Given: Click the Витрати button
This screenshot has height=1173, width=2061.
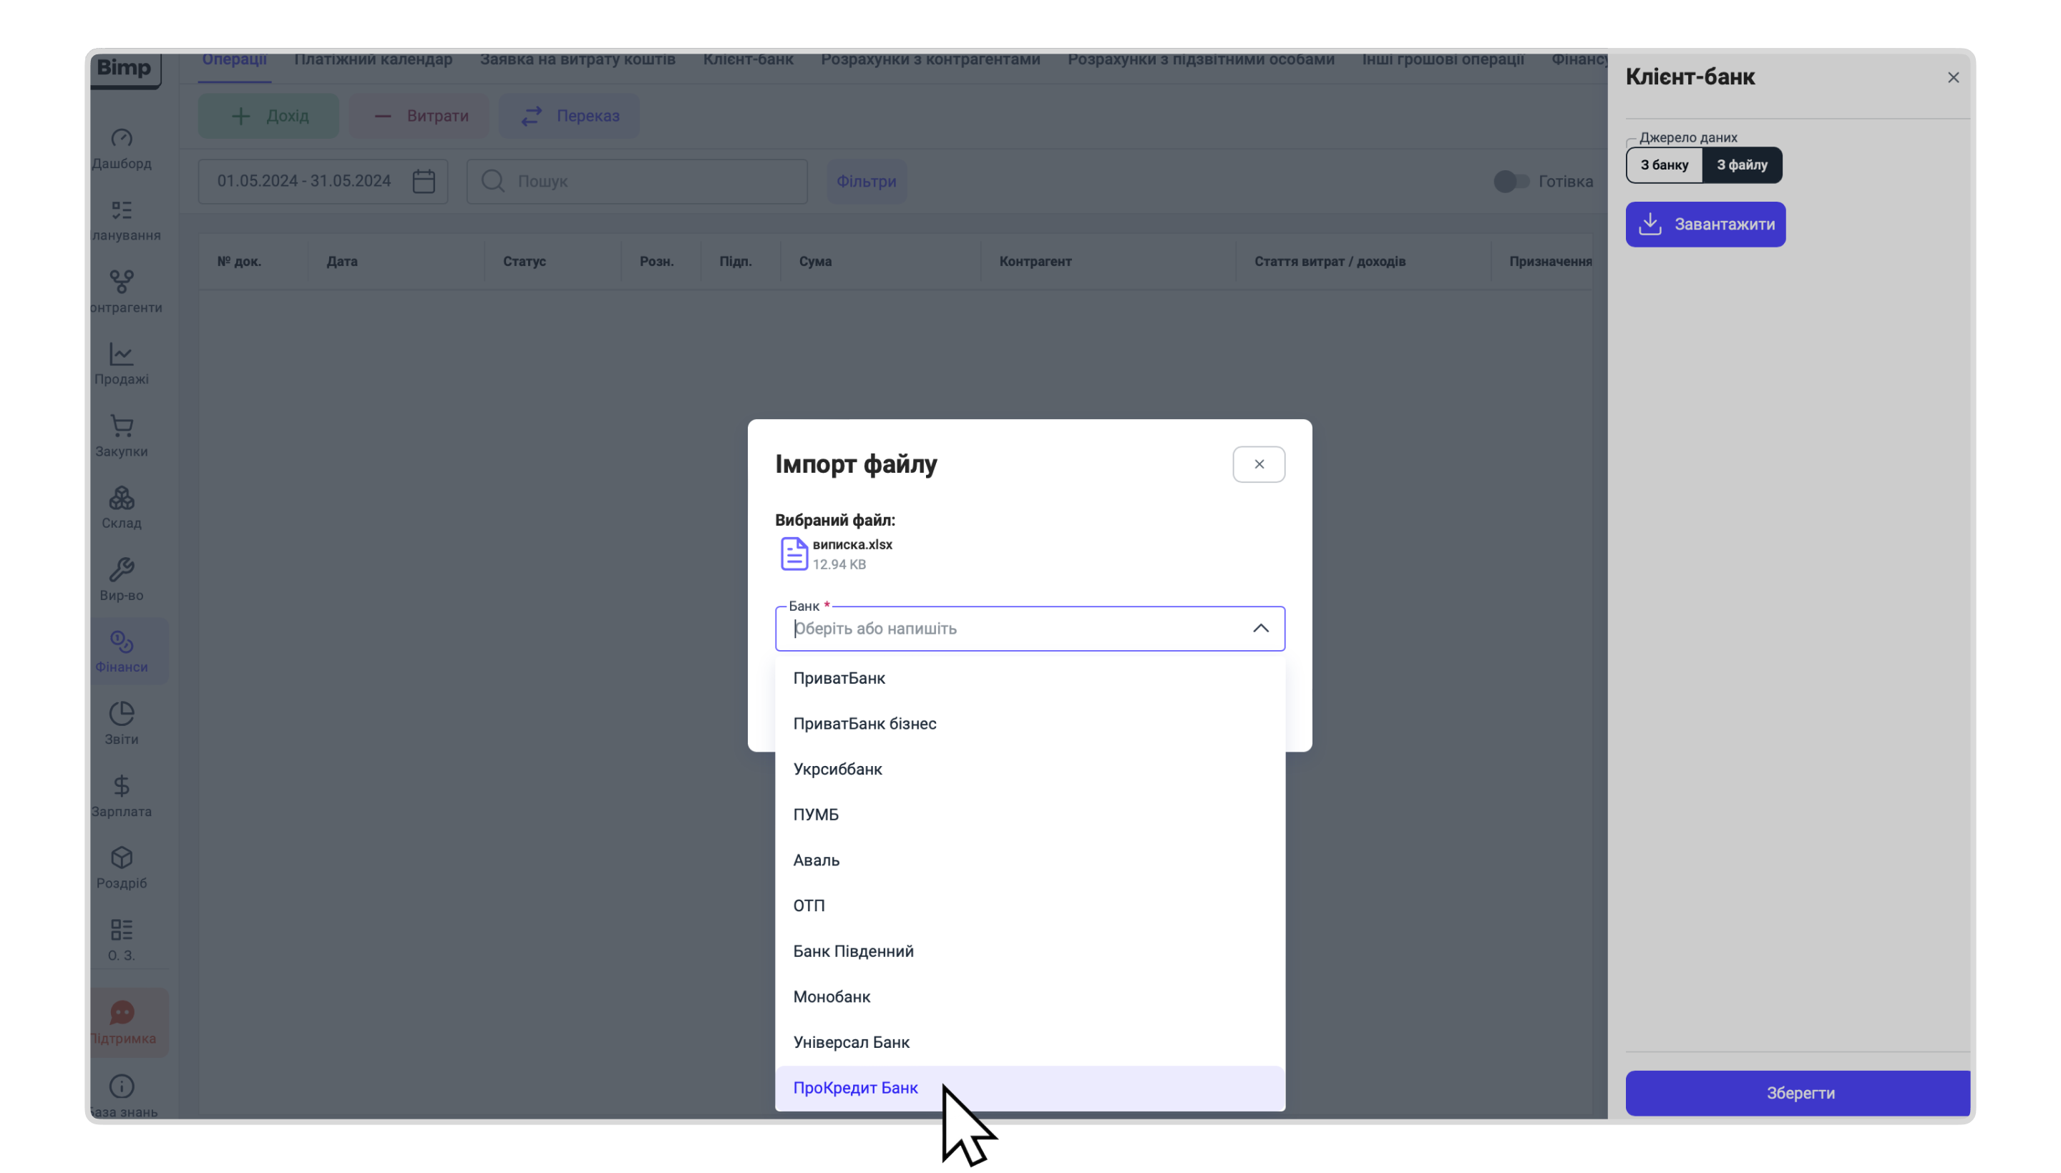Looking at the screenshot, I should point(419,116).
